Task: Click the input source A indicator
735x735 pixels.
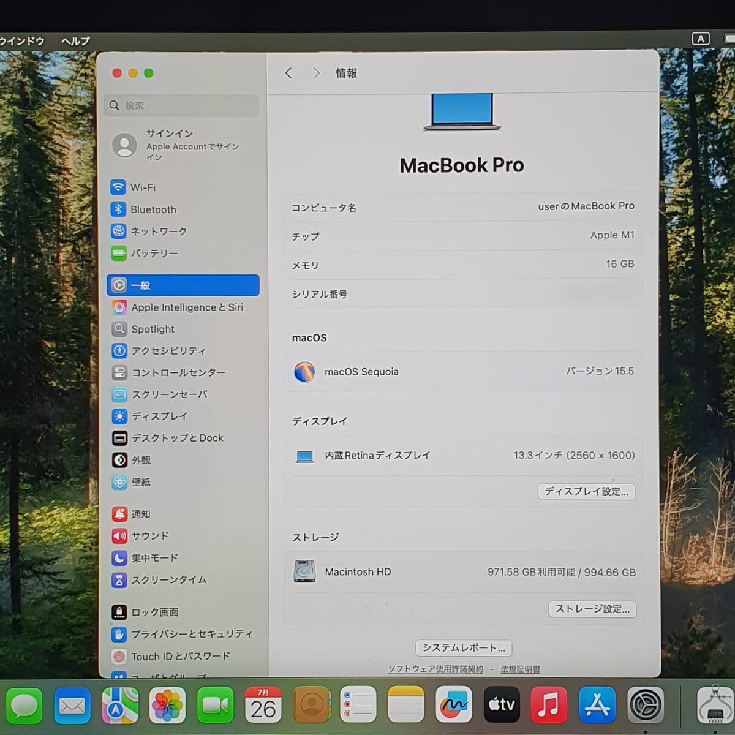Action: tap(701, 39)
